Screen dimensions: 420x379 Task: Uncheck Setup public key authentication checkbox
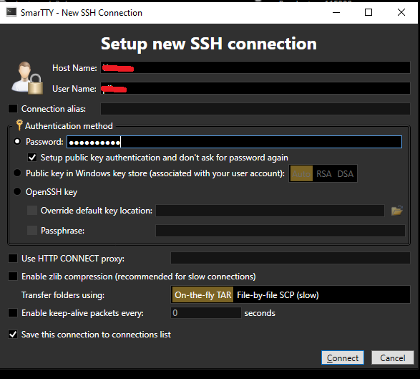click(32, 158)
